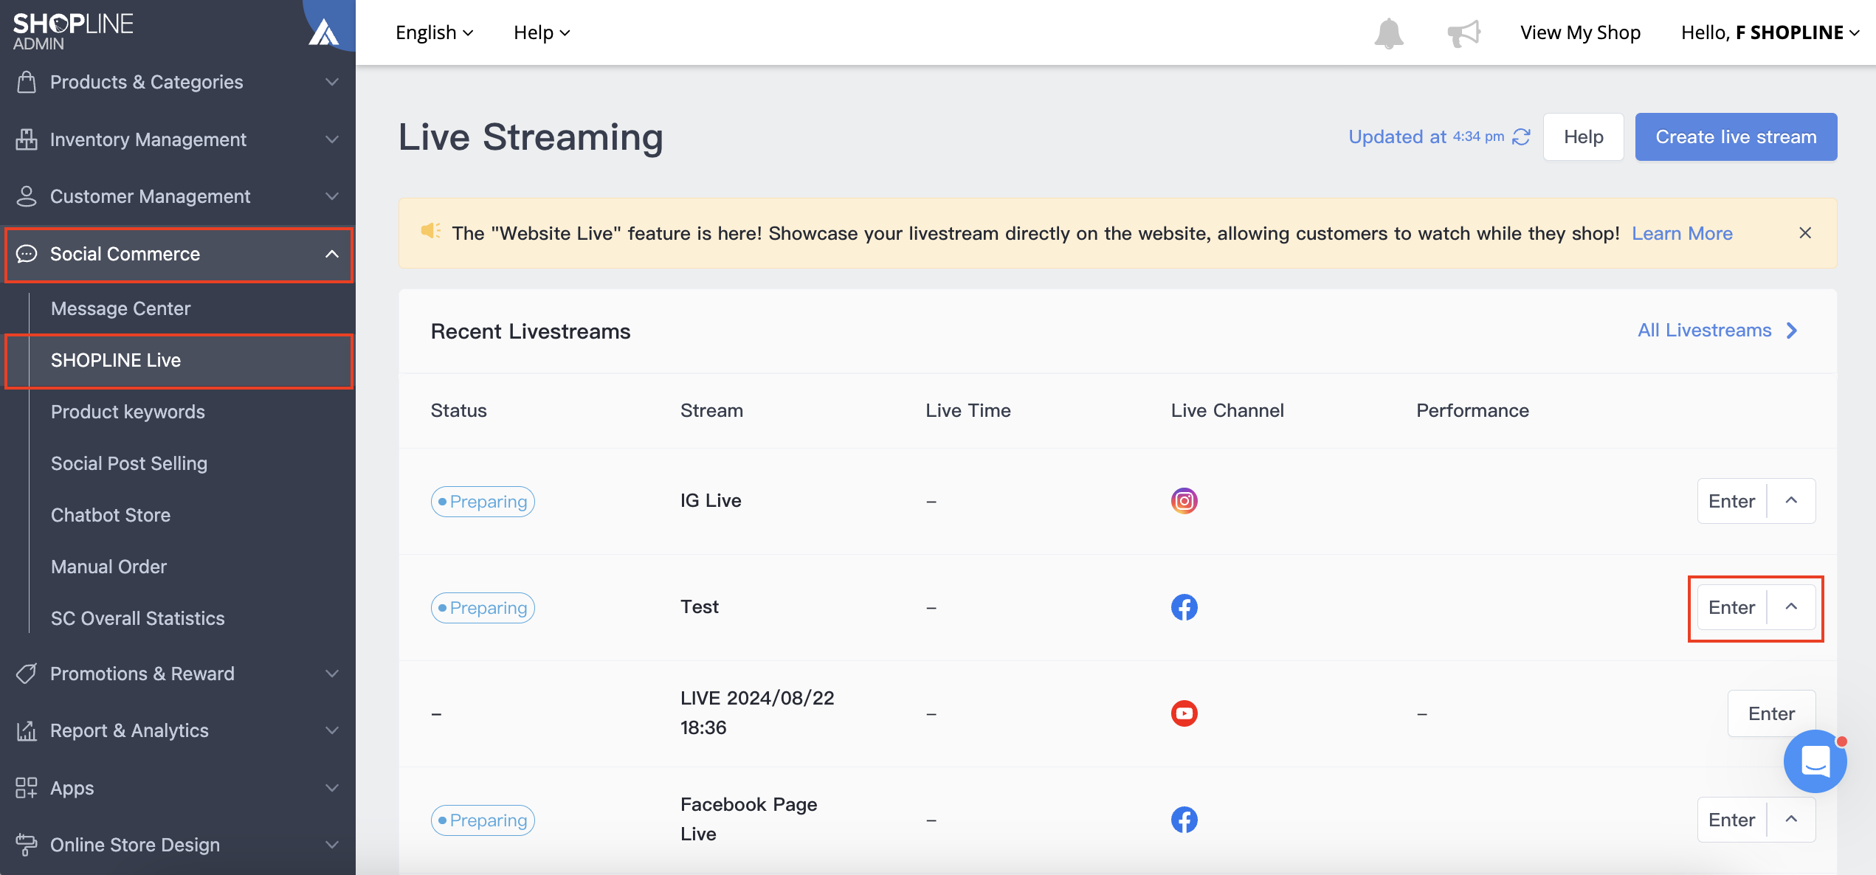1876x875 pixels.
Task: Click Create live stream button
Action: tap(1736, 136)
